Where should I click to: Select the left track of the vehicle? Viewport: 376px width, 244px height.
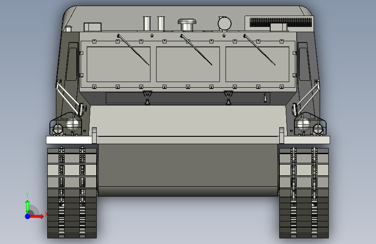pyautogui.click(x=72, y=193)
